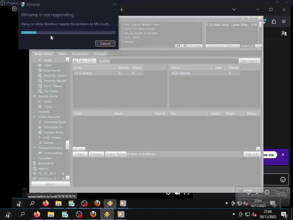
Task: Set the song Rating stars
Action: tap(142, 42)
